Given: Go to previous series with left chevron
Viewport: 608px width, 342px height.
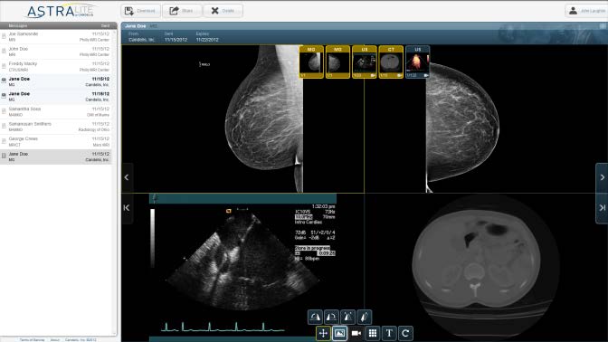Looking at the screenshot, I should pyautogui.click(x=127, y=177).
